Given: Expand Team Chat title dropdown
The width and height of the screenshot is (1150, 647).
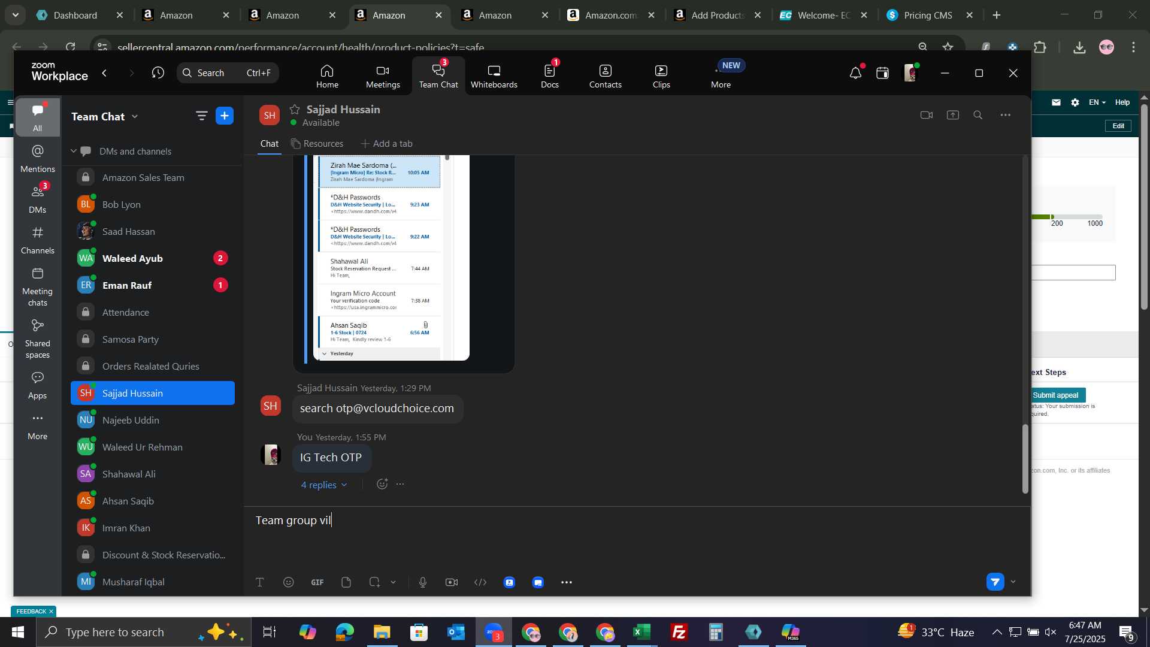Looking at the screenshot, I should [135, 117].
